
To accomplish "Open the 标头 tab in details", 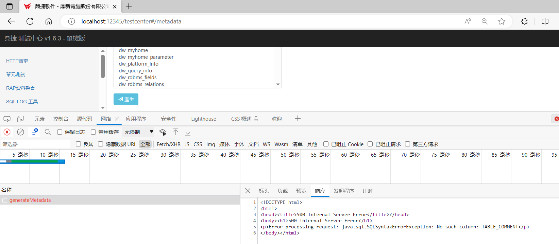I will click(264, 191).
